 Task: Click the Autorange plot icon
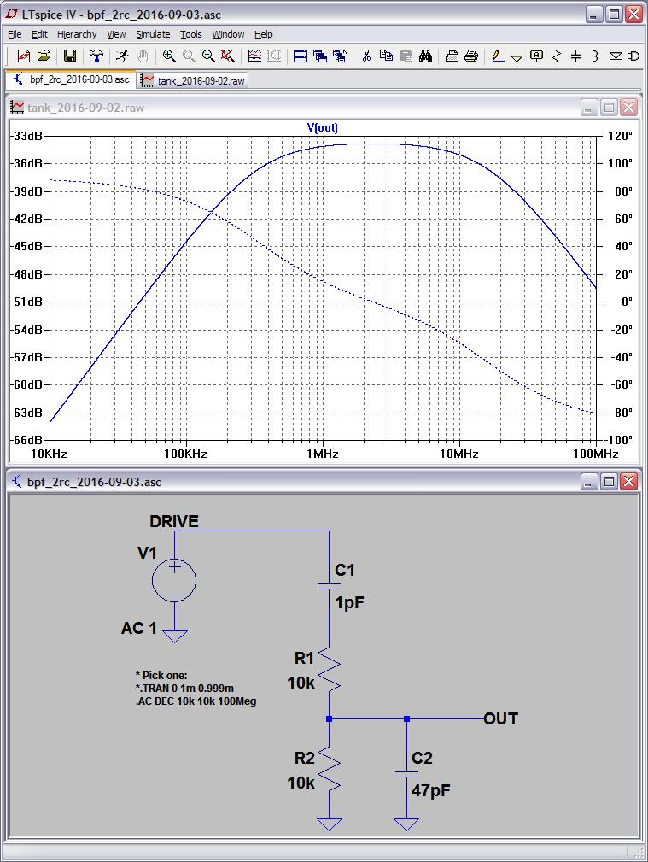pyautogui.click(x=254, y=56)
